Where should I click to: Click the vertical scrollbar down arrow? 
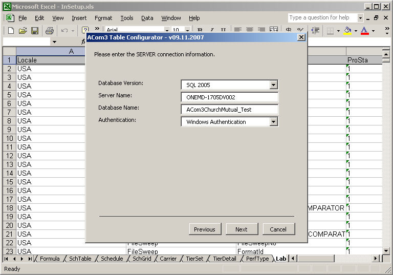click(386, 250)
